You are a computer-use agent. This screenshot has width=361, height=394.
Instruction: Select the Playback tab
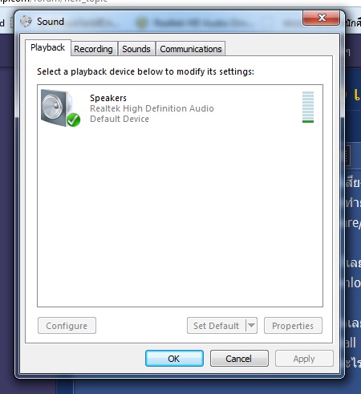click(48, 47)
